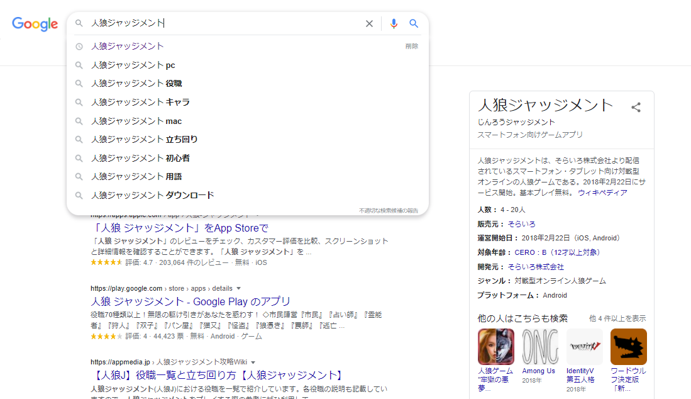Open the App Store result for 人狼 ジャッジメント
691x399 pixels.
click(180, 228)
